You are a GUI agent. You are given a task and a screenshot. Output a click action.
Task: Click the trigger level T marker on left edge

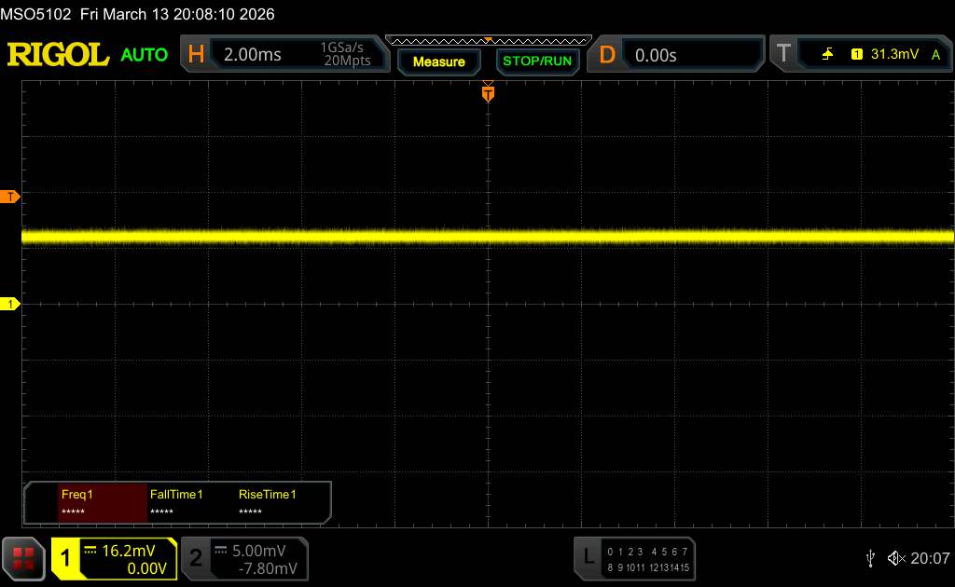coord(10,197)
